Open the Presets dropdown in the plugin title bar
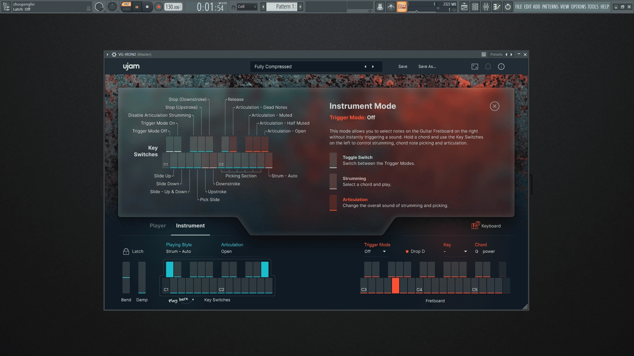 [x=496, y=54]
